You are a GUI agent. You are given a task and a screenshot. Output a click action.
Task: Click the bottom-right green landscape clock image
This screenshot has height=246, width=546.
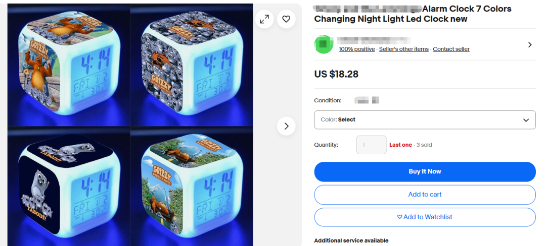point(192,187)
